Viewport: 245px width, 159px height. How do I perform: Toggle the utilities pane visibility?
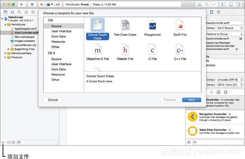pos(238,5)
